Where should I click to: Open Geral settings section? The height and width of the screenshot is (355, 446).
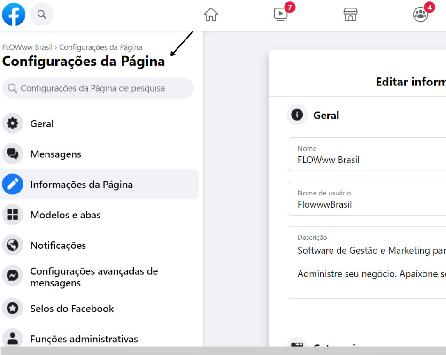point(99,123)
